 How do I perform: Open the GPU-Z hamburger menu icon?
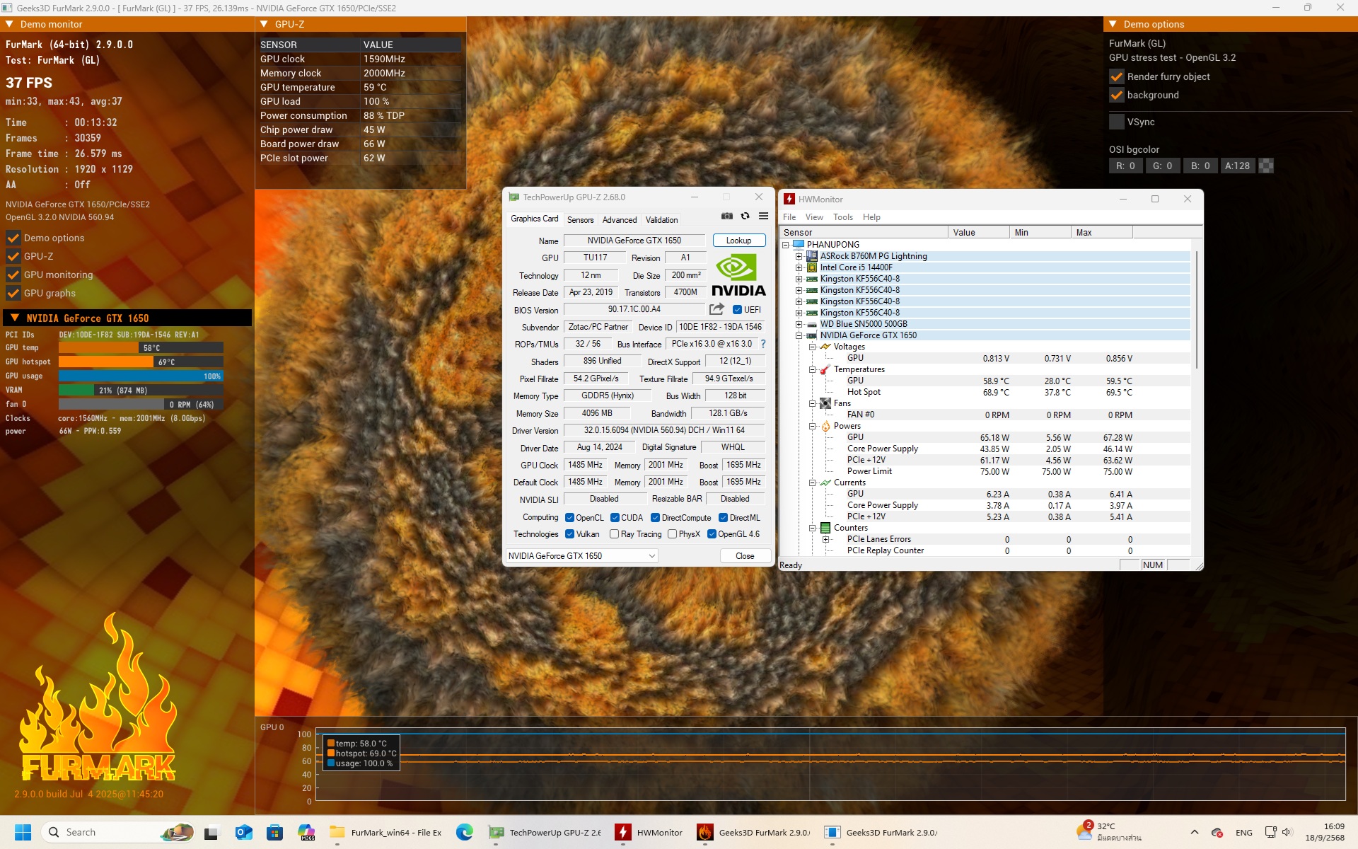pyautogui.click(x=763, y=216)
